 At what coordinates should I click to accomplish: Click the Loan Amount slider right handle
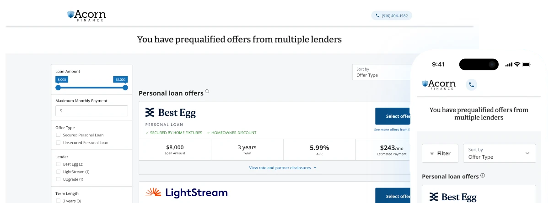click(x=125, y=88)
